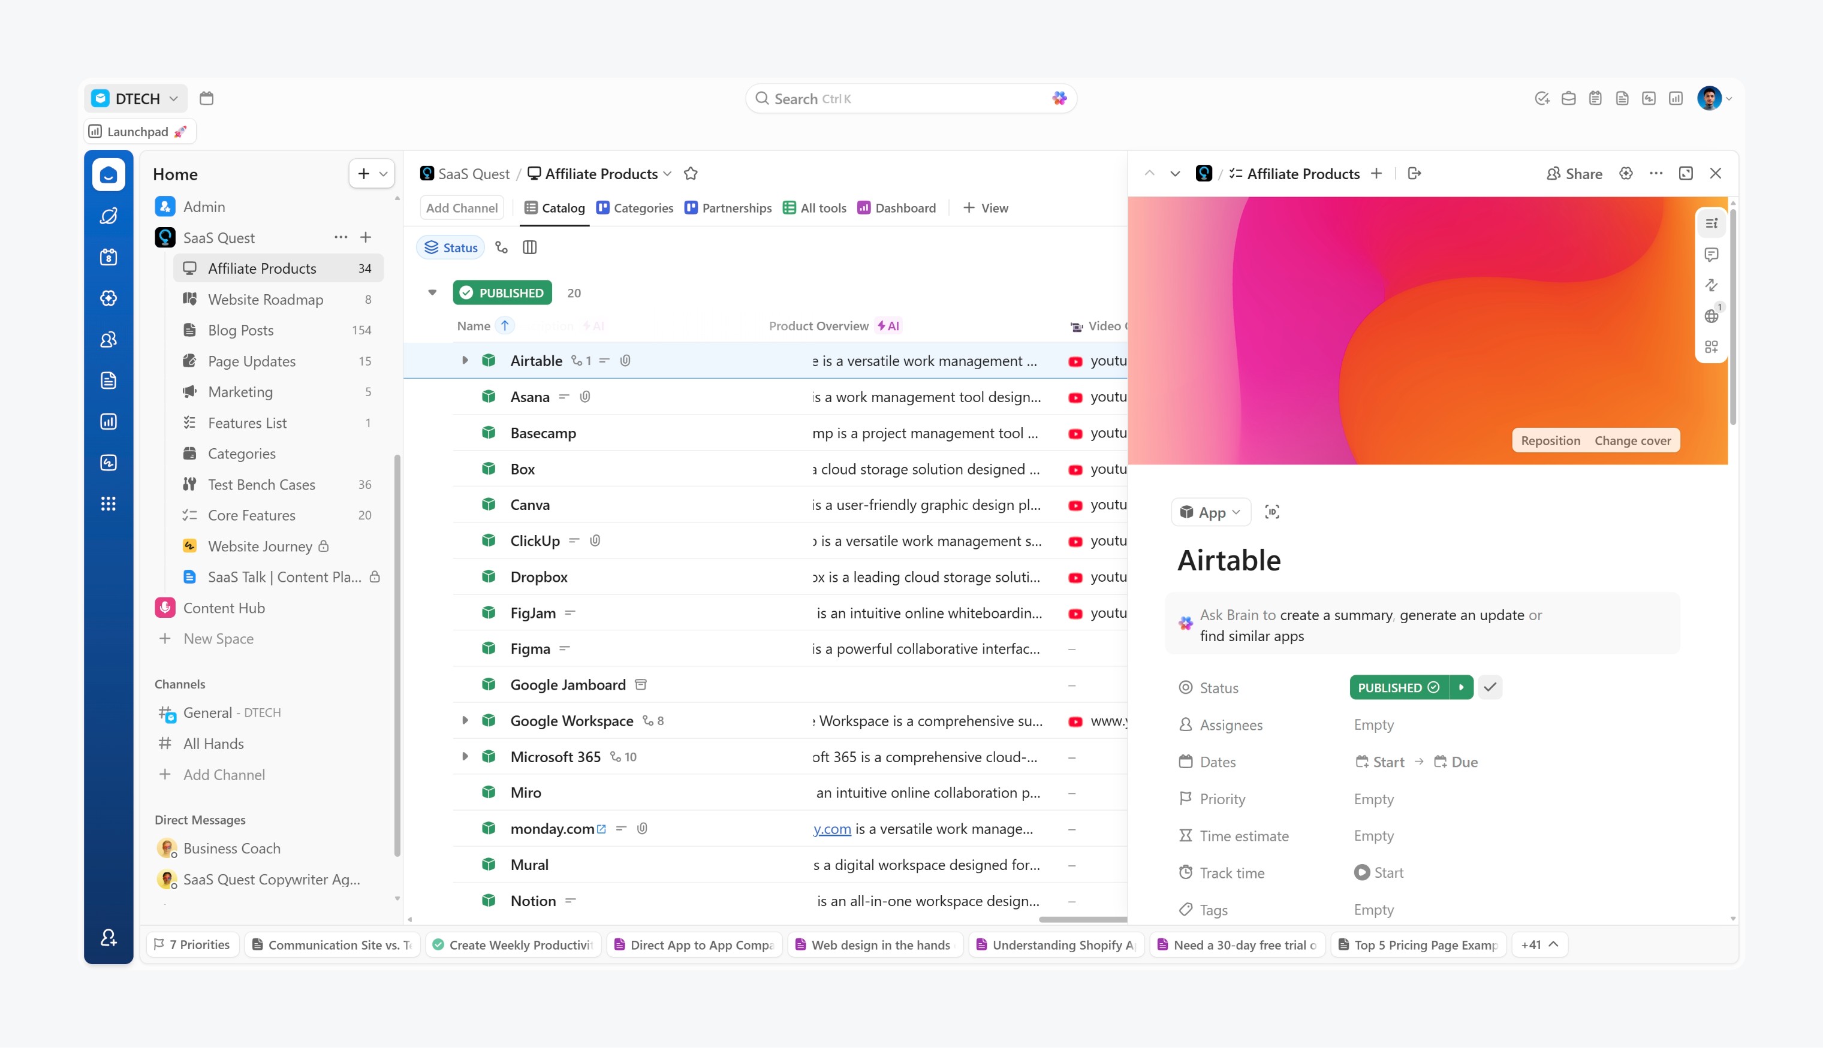Expand the Google Workspace subtasks
This screenshot has width=1823, height=1048.
465,720
